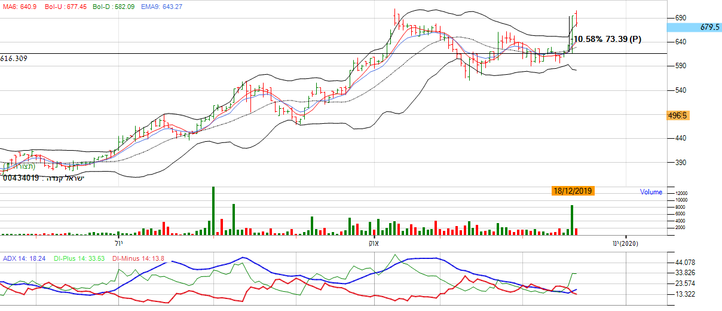The width and height of the screenshot is (722, 311).
Task: Select the tallest green volume bar
Action: [x=213, y=211]
